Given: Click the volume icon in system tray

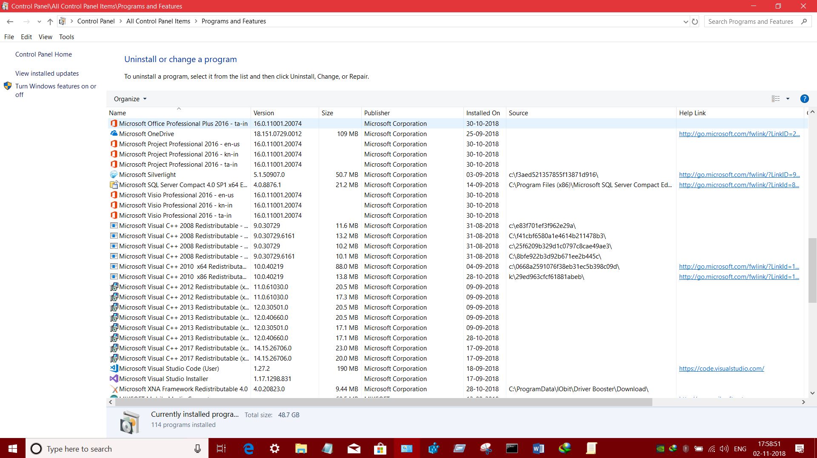Looking at the screenshot, I should pos(724,449).
